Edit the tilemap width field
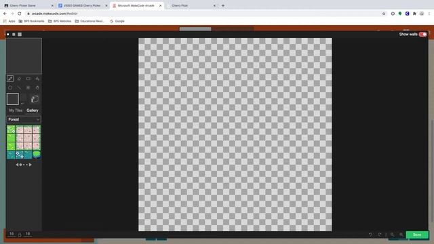 pos(12,234)
